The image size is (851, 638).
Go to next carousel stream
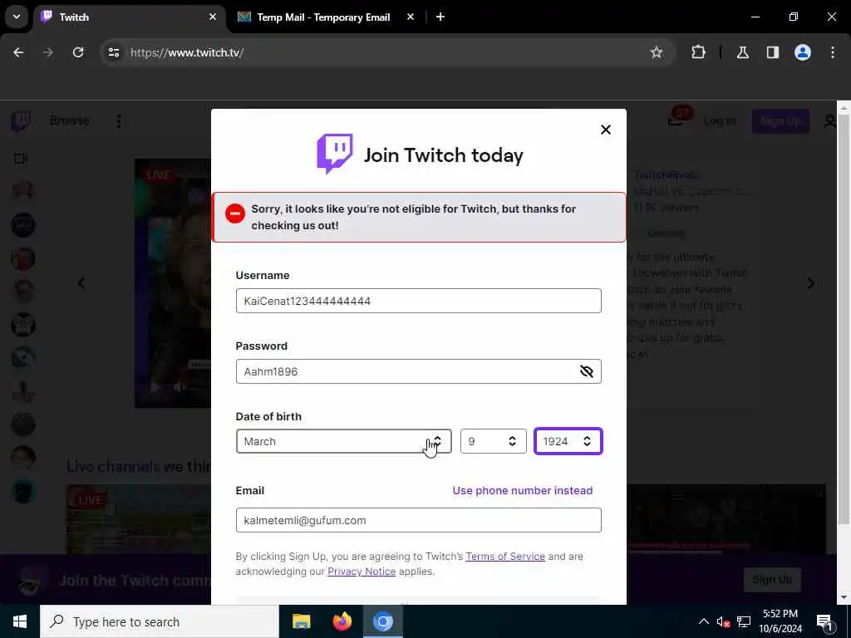(811, 283)
